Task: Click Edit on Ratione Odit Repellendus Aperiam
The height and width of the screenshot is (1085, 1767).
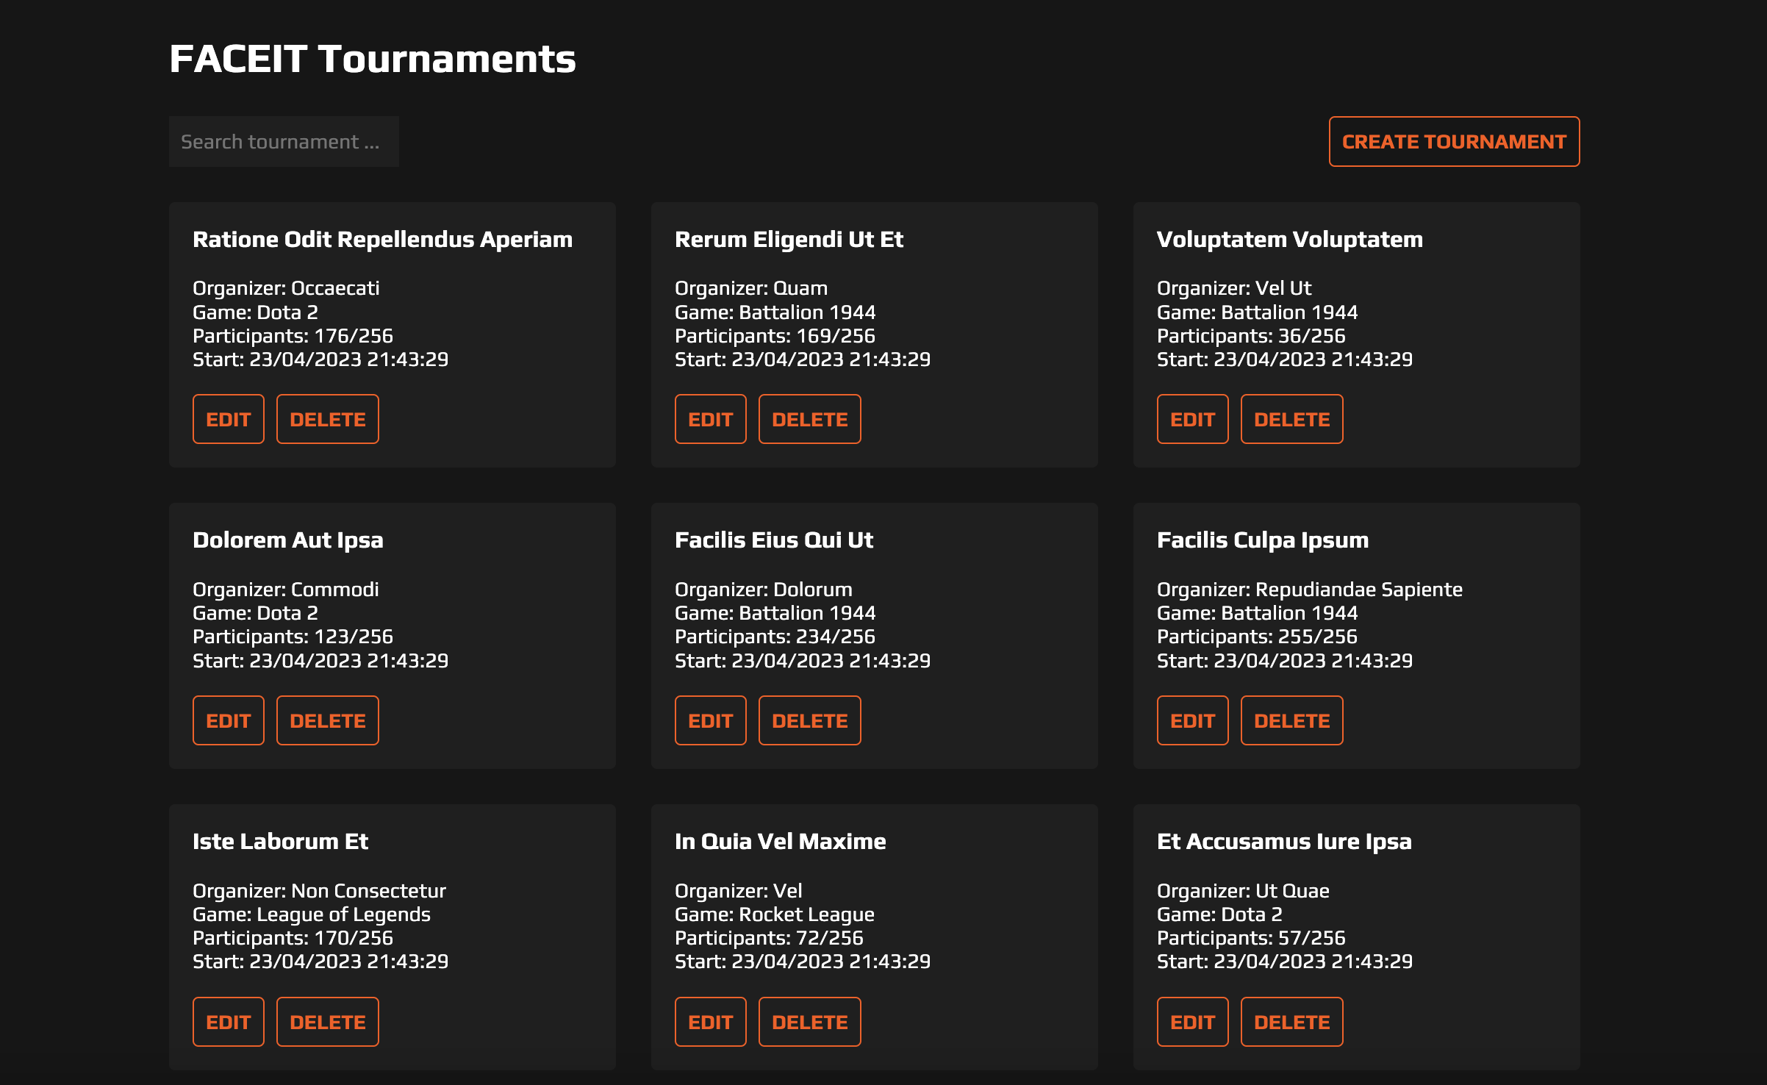Action: tap(228, 418)
